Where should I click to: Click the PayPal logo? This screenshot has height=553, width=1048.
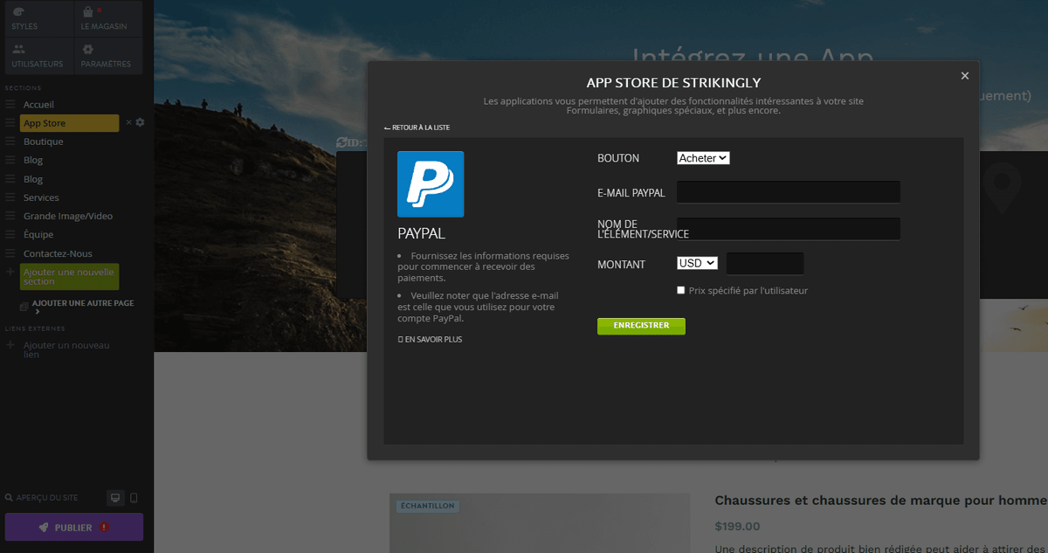tap(431, 184)
